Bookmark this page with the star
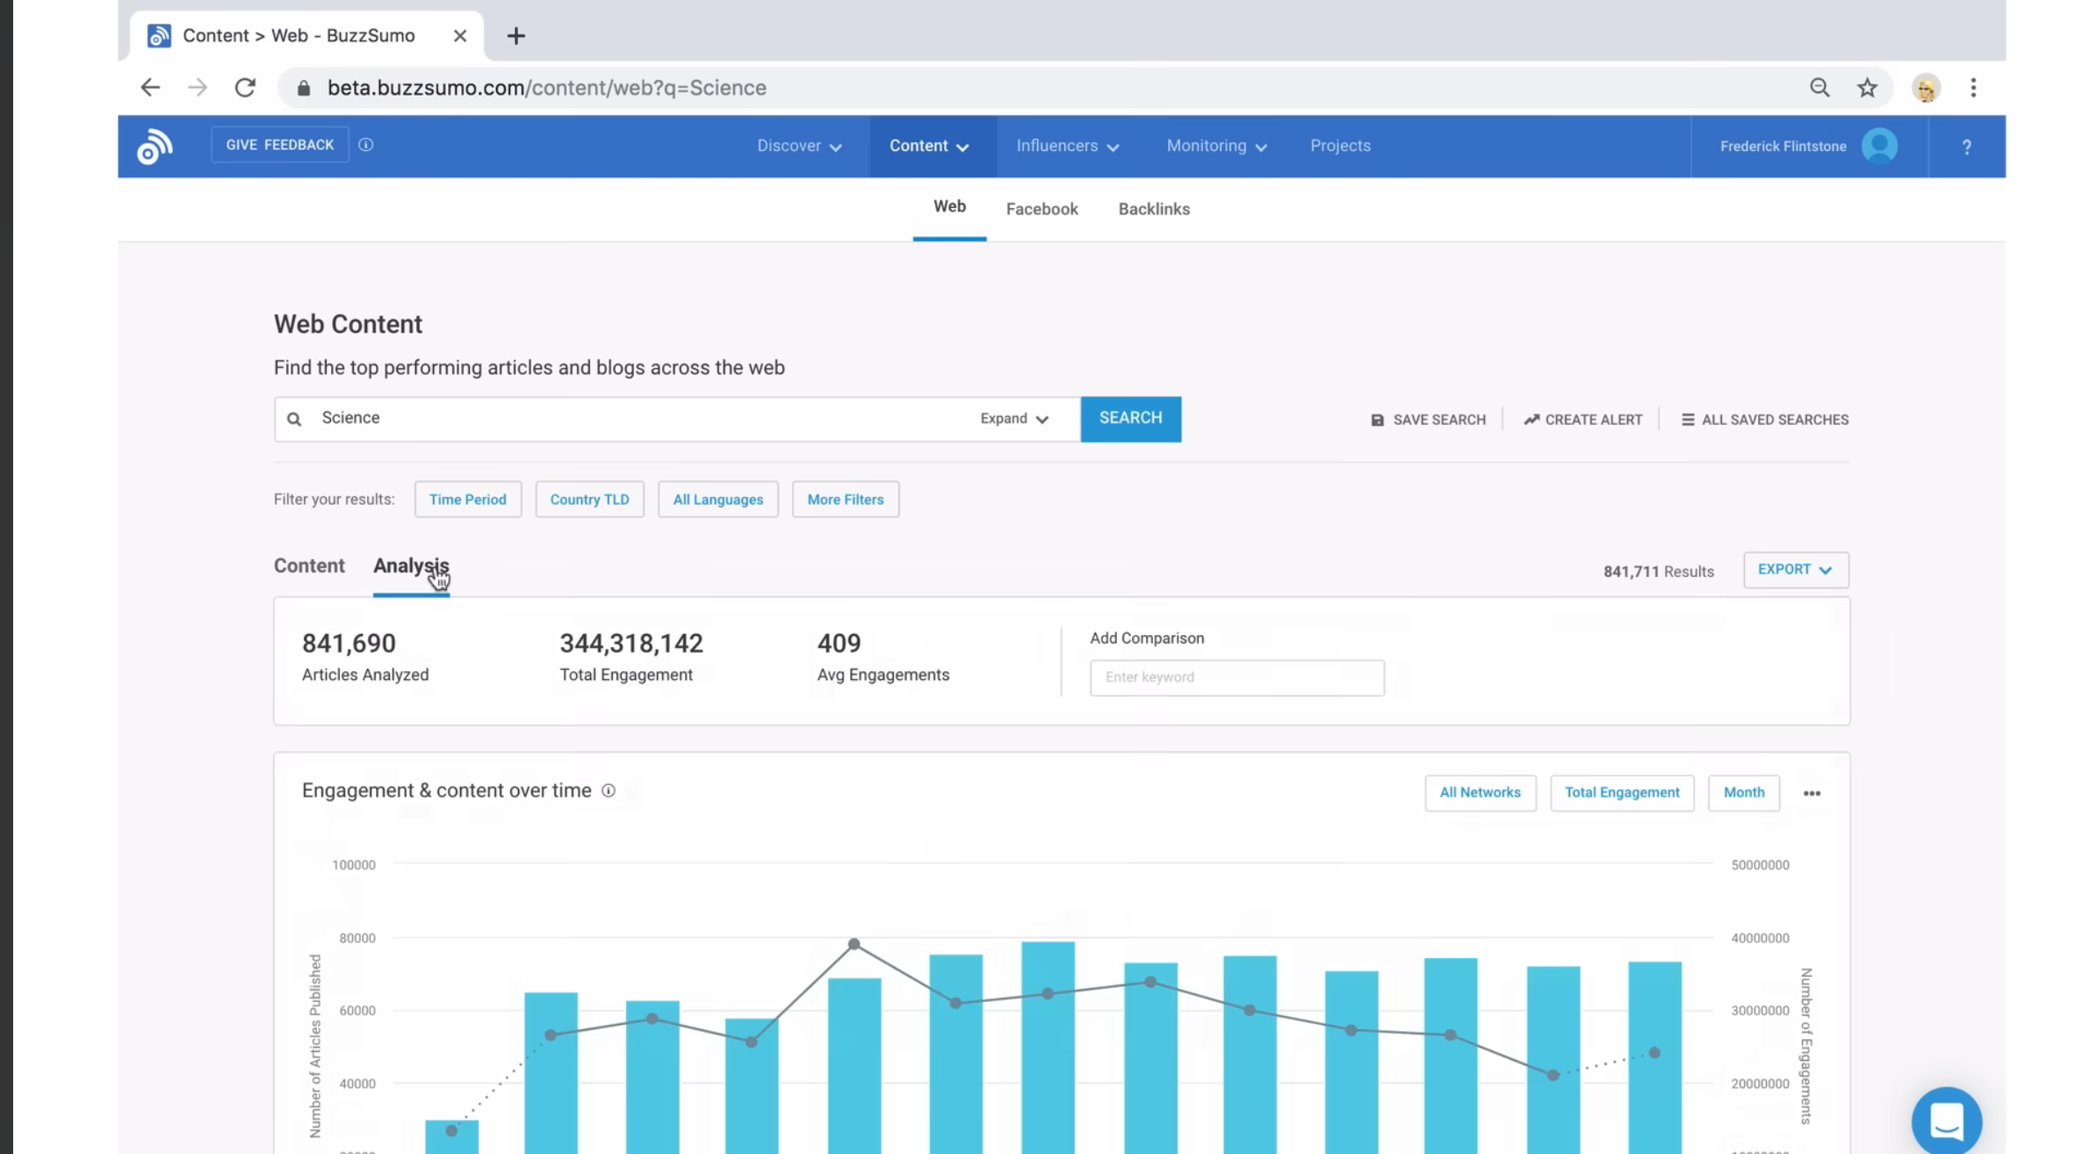 click(x=1867, y=88)
